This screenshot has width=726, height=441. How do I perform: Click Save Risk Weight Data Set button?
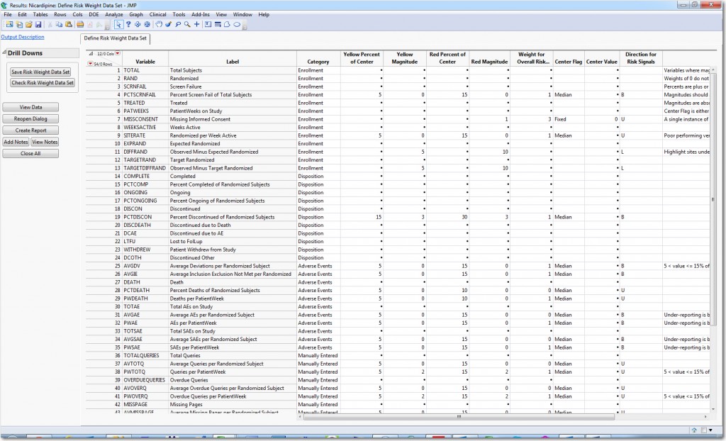click(40, 72)
